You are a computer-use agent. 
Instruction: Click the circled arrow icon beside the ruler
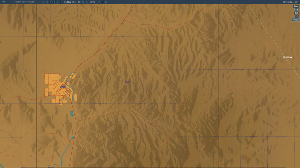click(x=58, y=2)
